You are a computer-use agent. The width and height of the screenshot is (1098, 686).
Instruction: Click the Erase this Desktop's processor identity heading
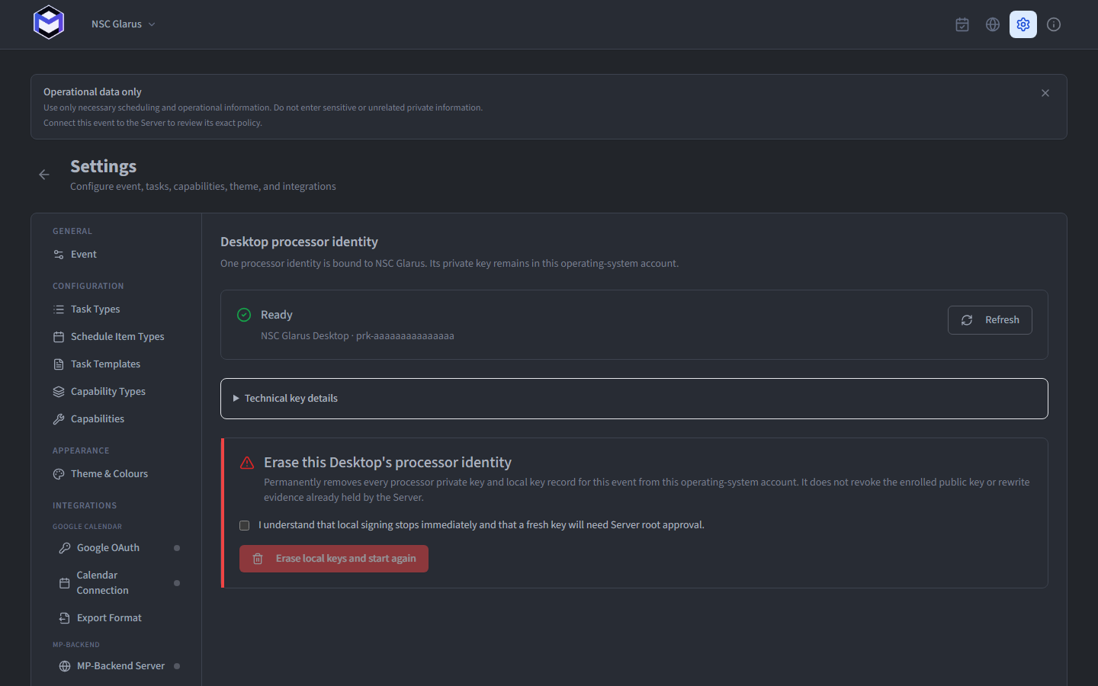(387, 463)
